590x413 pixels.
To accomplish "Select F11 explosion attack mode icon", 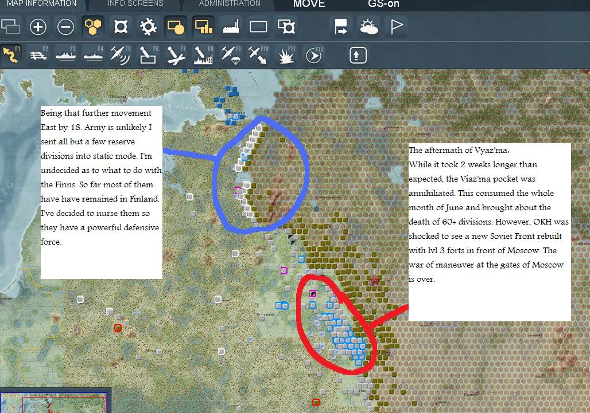I will tap(286, 55).
